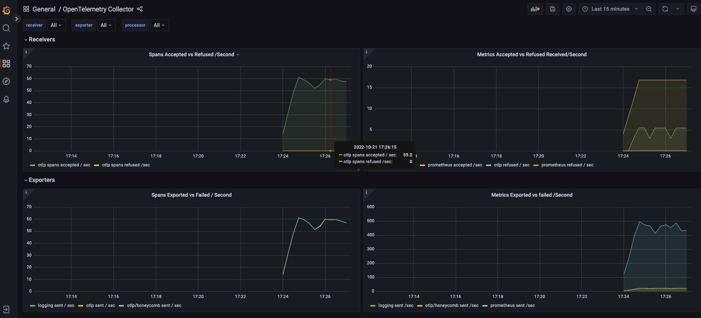701x318 pixels.
Task: Click green swatch of otlp spans accepted
Action: (33, 165)
